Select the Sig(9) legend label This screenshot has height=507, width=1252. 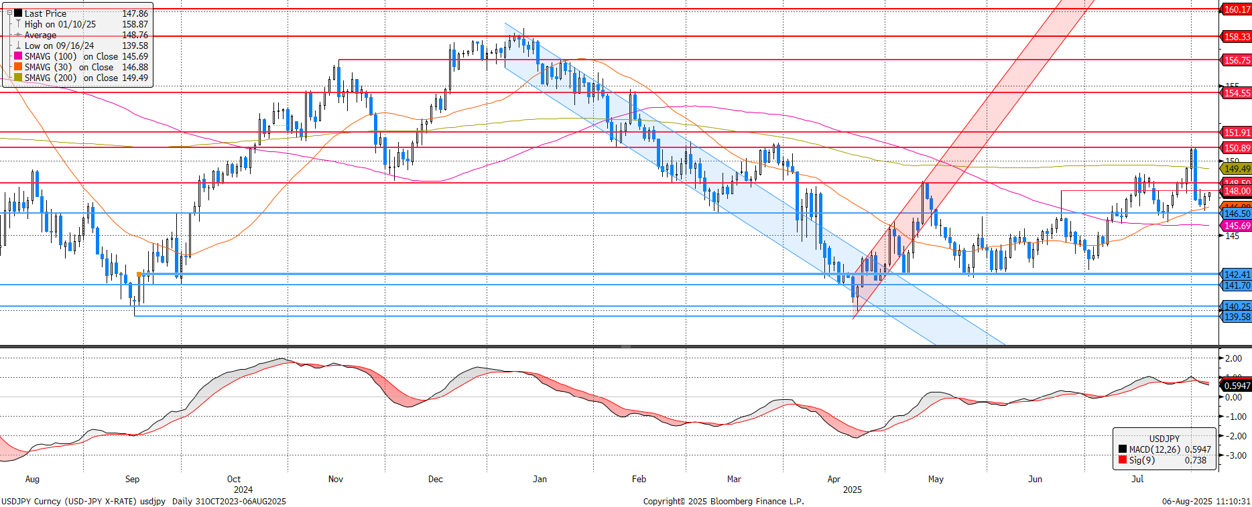coord(1141,461)
